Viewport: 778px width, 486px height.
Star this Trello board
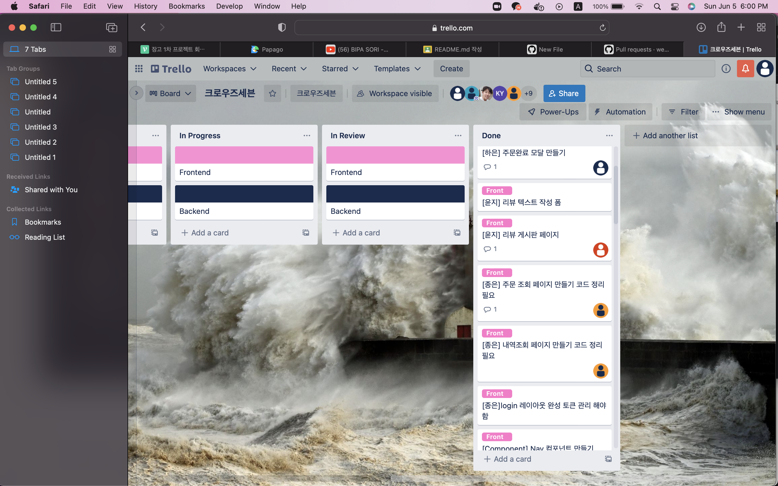click(x=272, y=93)
